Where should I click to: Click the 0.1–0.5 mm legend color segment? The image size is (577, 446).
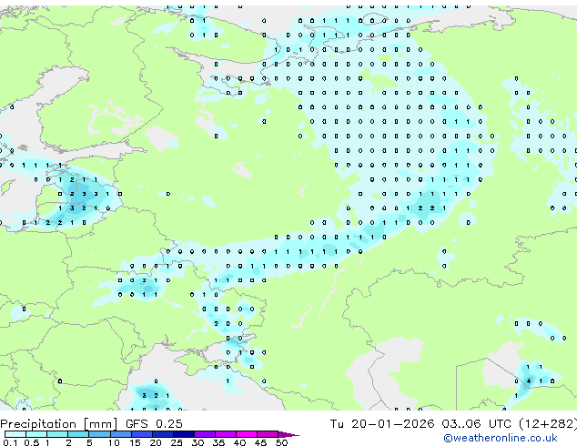tap(15, 434)
